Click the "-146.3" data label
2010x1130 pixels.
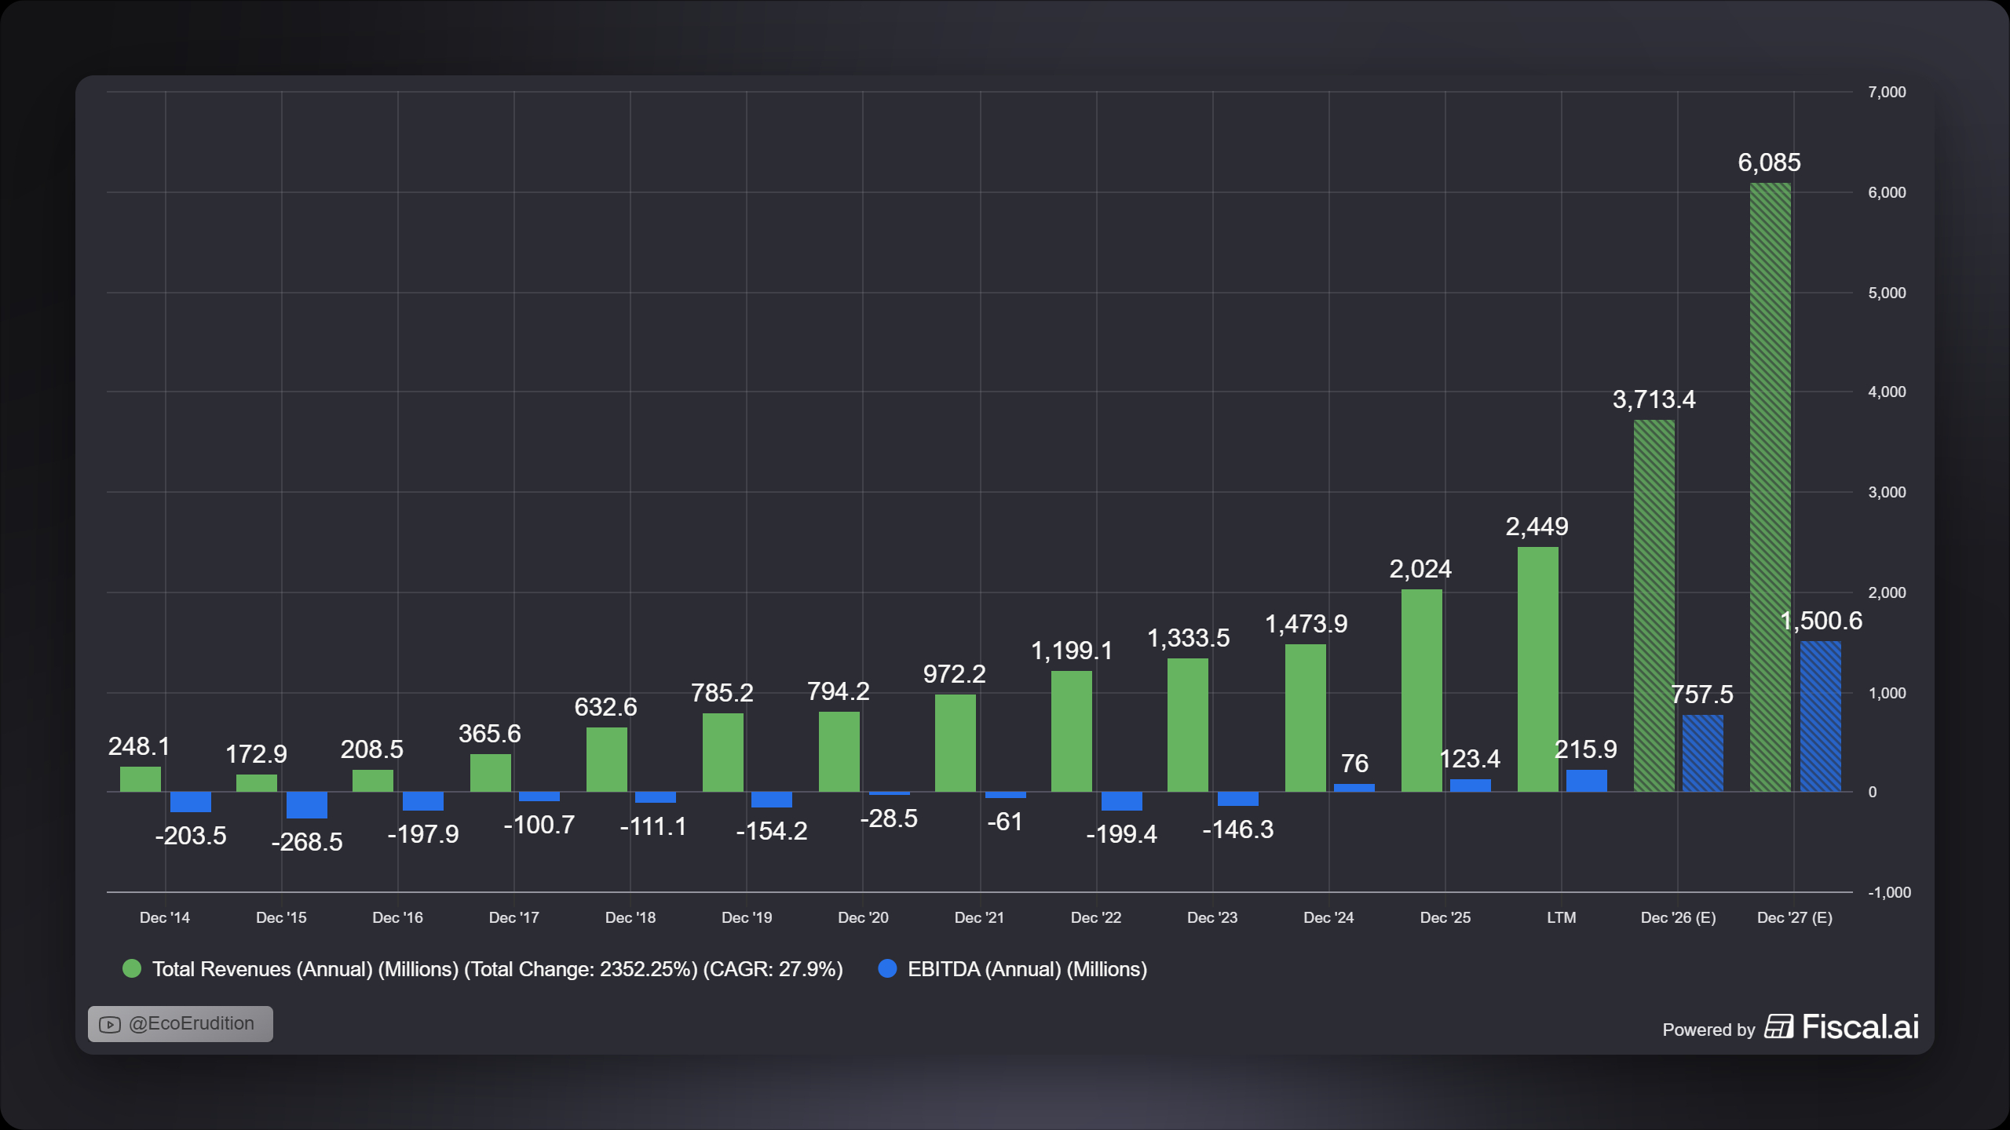(1238, 829)
